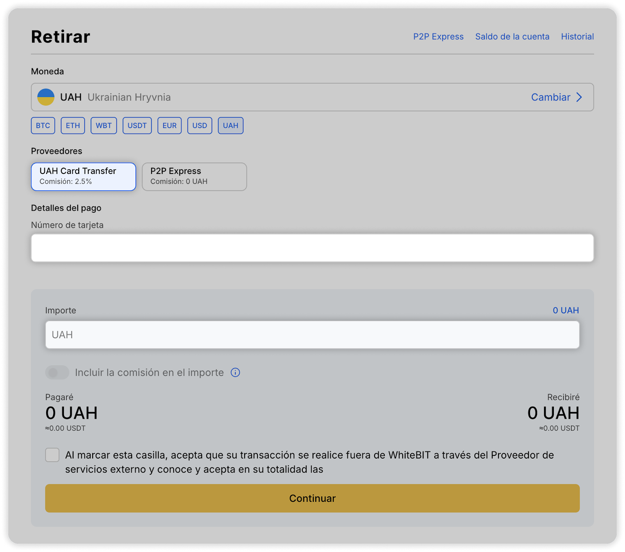Pick the WBT currency chip
625x552 pixels.
[x=104, y=125]
